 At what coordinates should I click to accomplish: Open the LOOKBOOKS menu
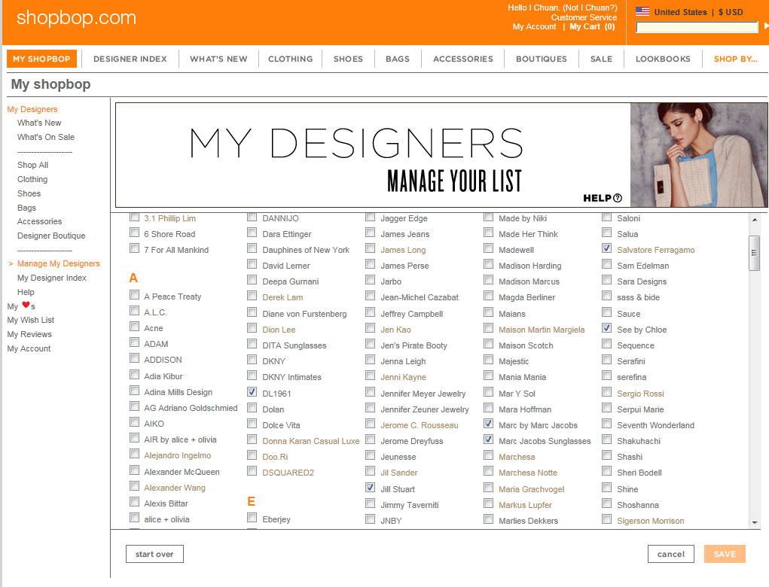[x=663, y=59]
